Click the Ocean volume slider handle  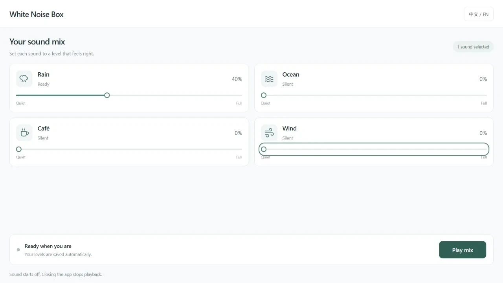point(264,95)
